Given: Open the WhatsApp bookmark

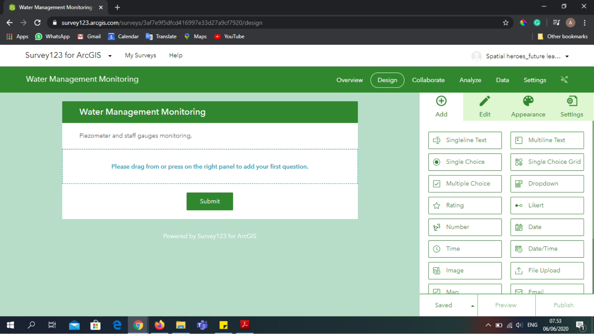Looking at the screenshot, I should click(52, 36).
